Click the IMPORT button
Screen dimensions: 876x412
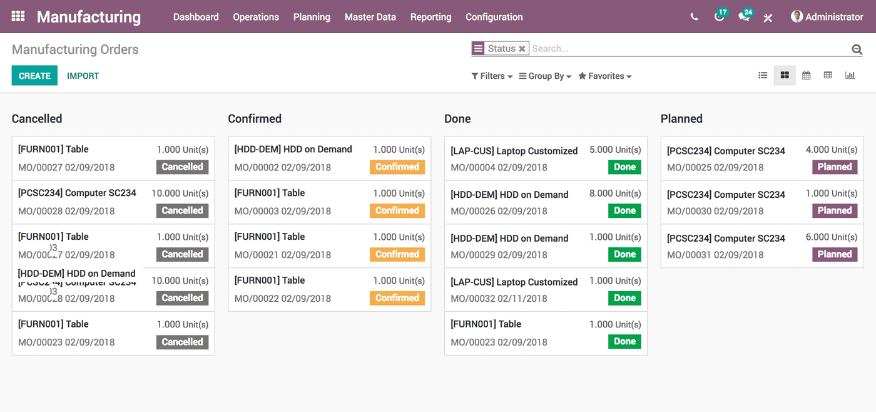(x=83, y=75)
